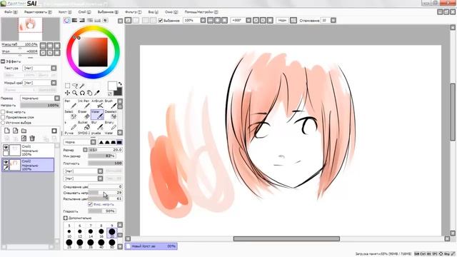Open the wet edge effect dropdown
Image resolution: width=457 pixels, height=257 pixels.
coord(54,83)
